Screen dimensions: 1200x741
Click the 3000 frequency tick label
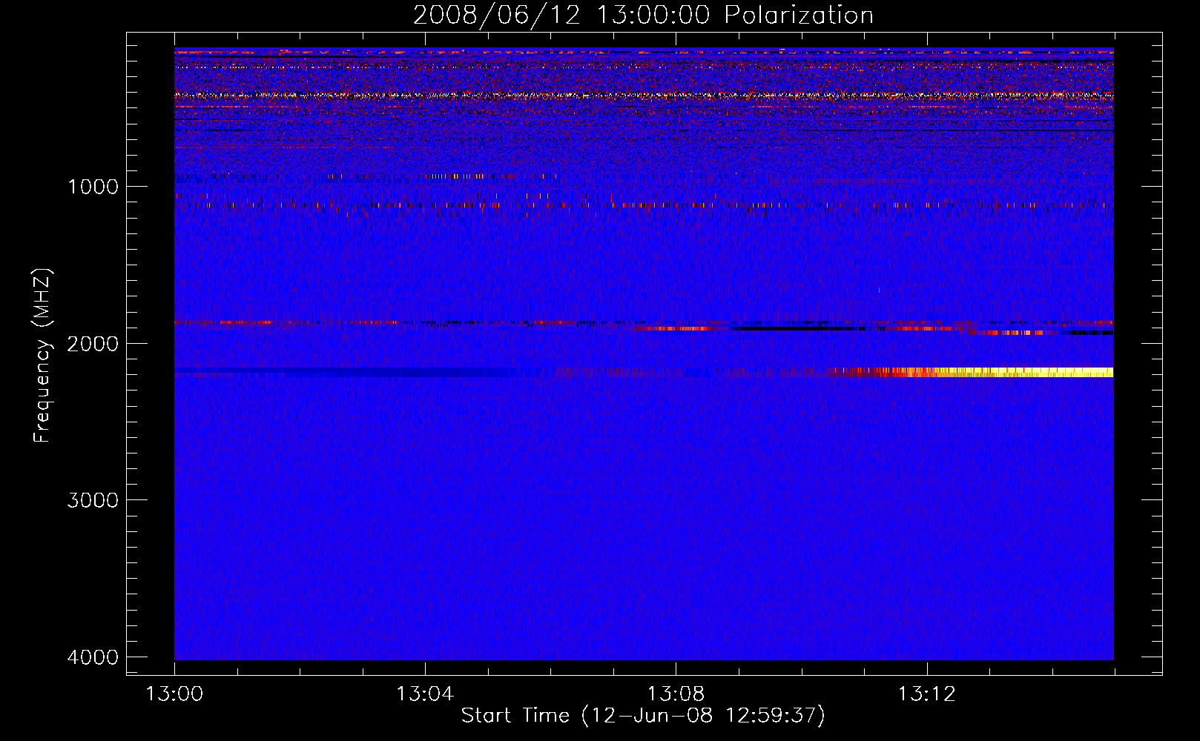93,500
